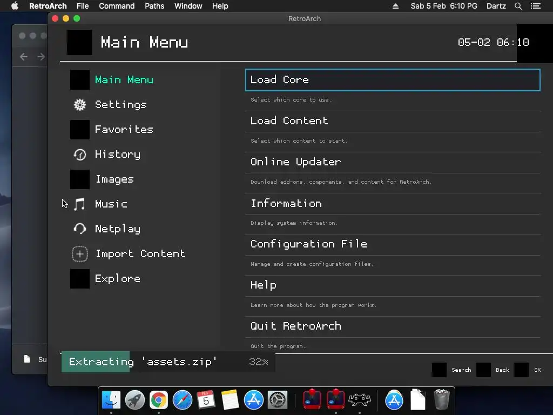Open Online Updater
This screenshot has height=415, width=553.
point(393,162)
